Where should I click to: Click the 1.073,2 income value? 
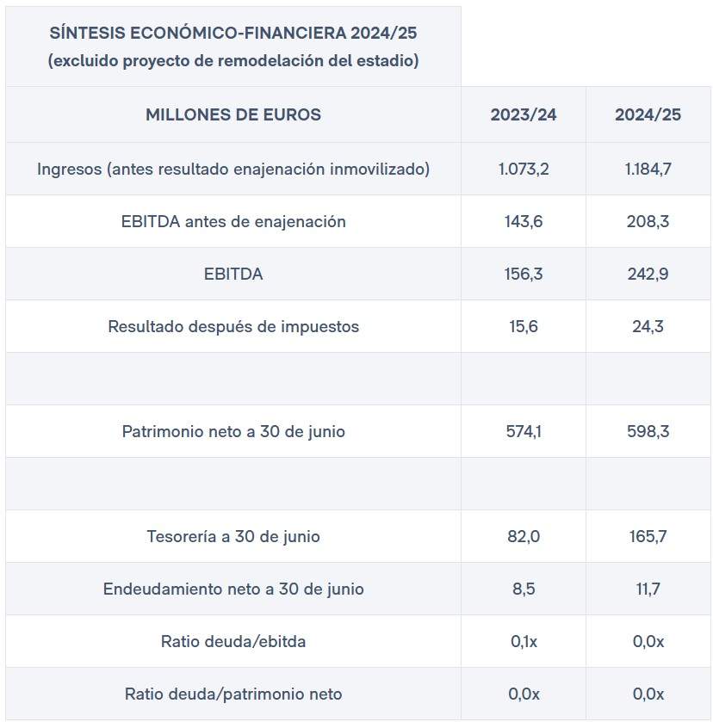pos(523,169)
